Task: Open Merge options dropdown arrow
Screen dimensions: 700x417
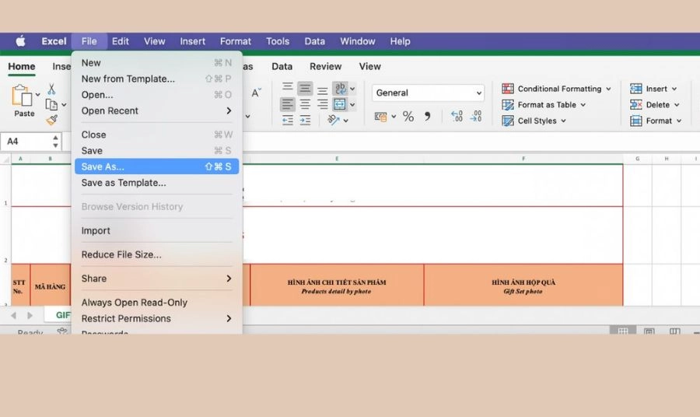Action: (352, 105)
